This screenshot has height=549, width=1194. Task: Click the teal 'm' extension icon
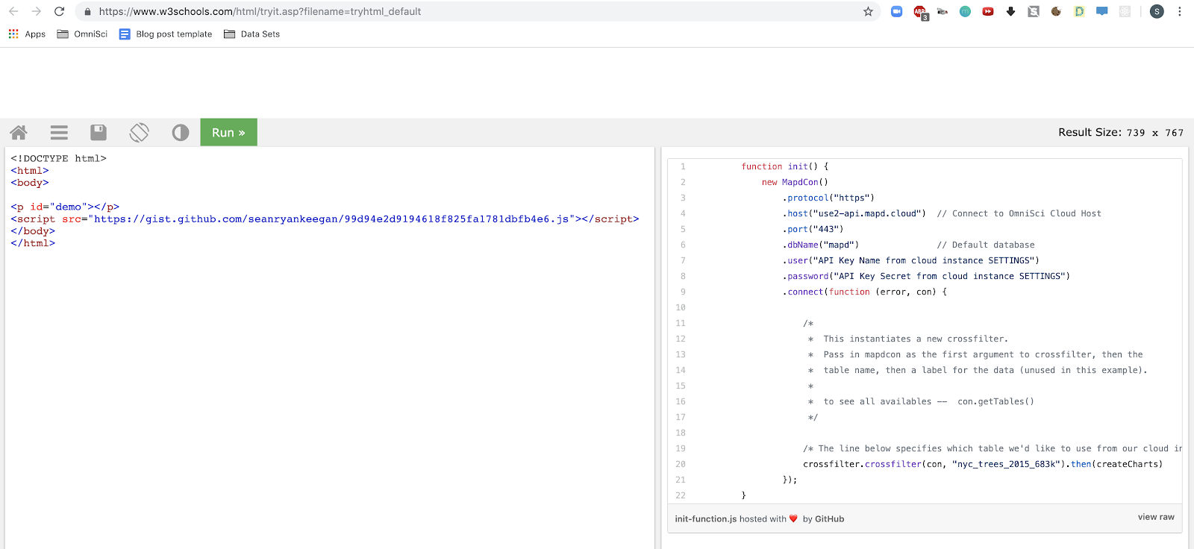(x=965, y=11)
